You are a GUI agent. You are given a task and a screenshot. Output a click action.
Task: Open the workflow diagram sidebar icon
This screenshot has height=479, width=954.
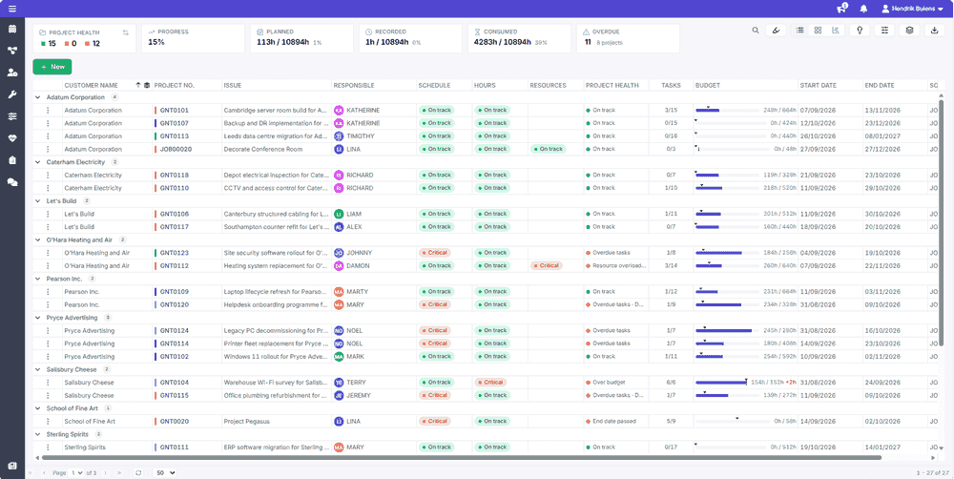coord(12,52)
